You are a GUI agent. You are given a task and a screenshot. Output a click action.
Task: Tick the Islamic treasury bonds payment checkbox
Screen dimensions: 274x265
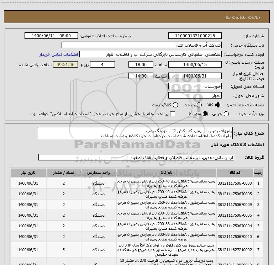click(x=173, y=114)
